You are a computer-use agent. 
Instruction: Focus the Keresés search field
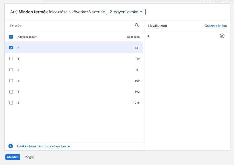click(69, 26)
